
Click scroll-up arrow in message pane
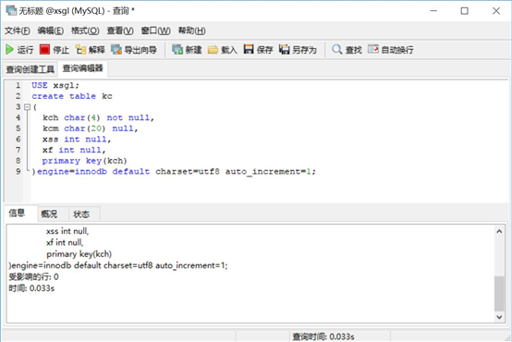coord(499,231)
